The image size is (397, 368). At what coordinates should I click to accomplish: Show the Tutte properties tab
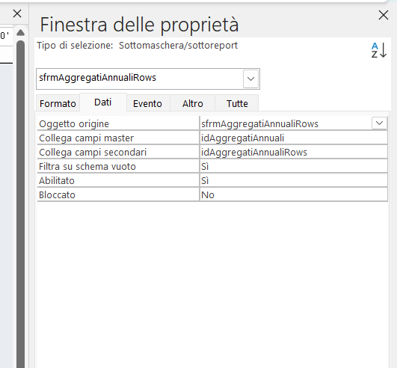click(237, 103)
